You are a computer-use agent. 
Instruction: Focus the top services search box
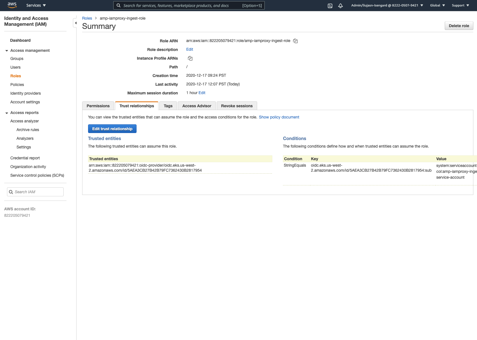tap(189, 5)
